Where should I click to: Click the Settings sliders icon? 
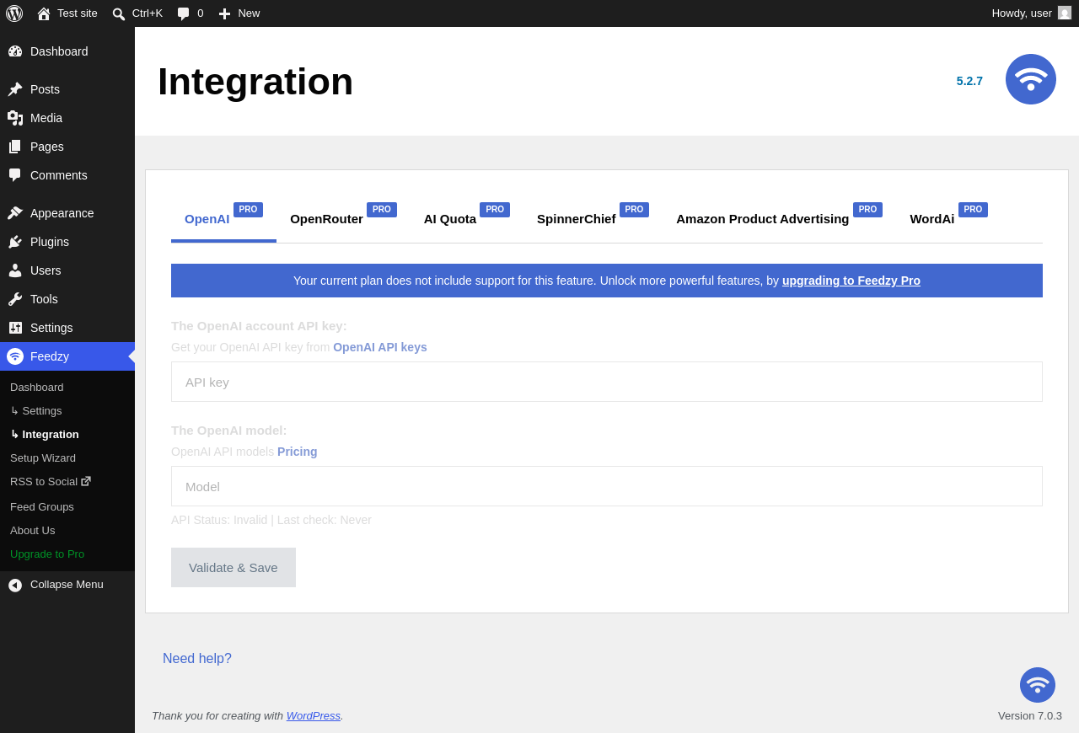pyautogui.click(x=15, y=328)
